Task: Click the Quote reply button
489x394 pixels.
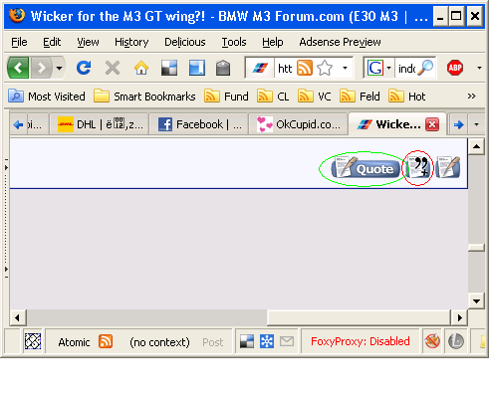Action: click(x=366, y=169)
